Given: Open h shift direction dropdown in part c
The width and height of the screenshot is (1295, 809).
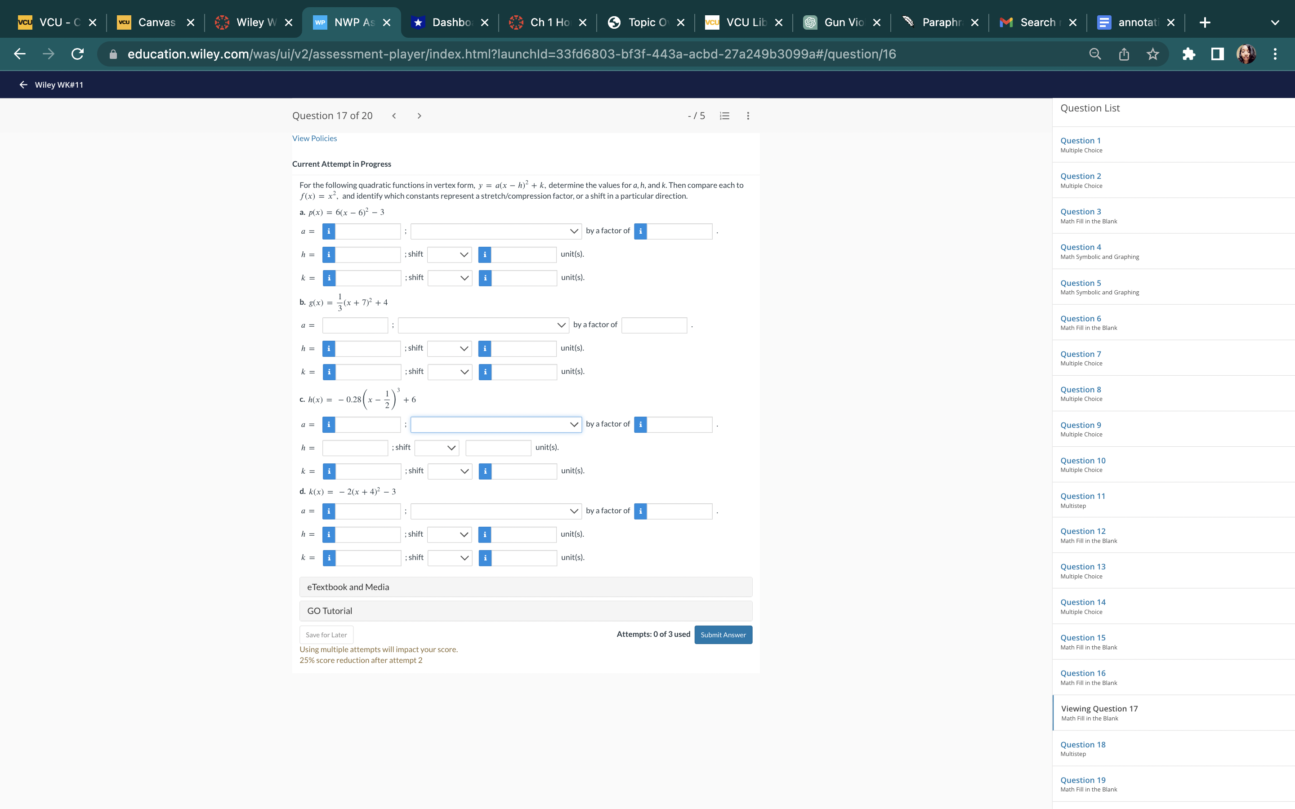Looking at the screenshot, I should [x=437, y=448].
